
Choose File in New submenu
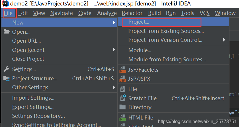(x=173, y=89)
